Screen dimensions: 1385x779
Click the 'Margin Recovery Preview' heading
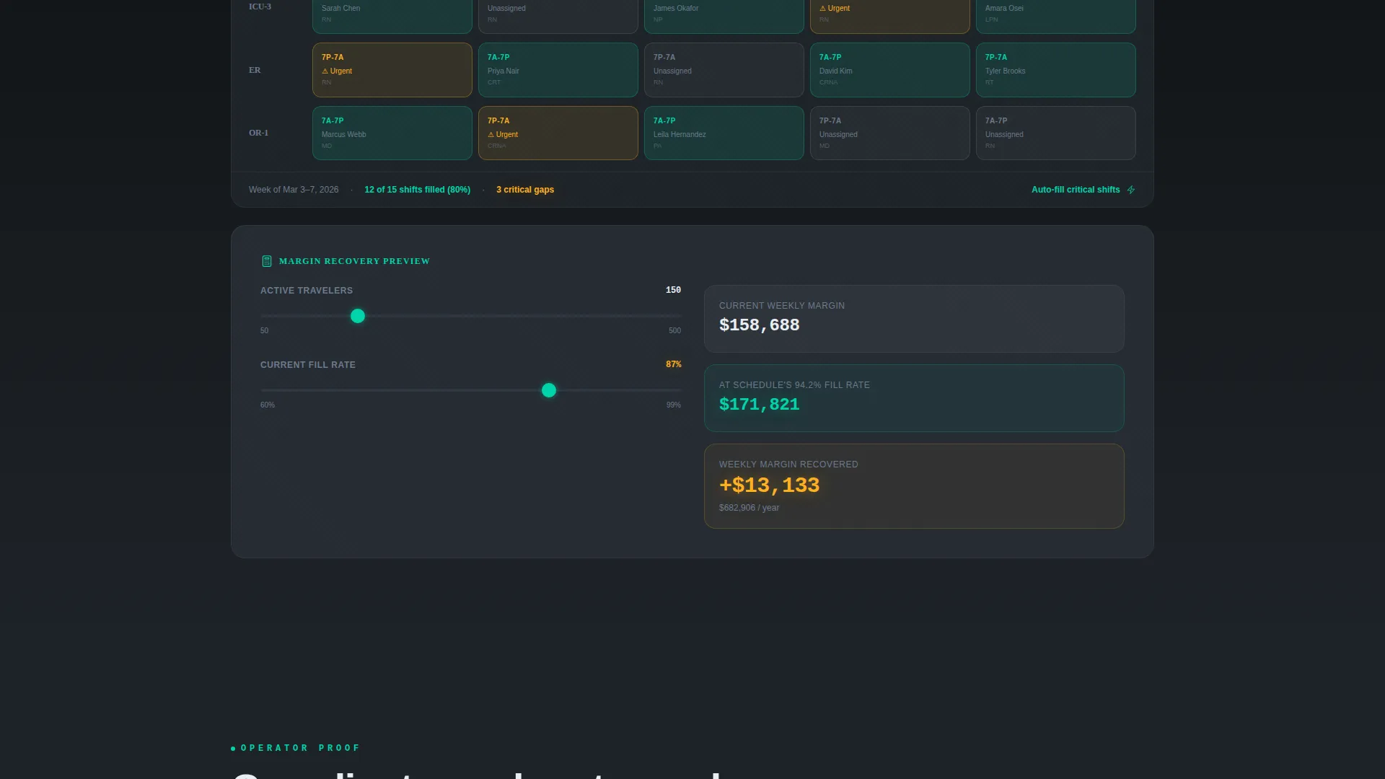point(354,261)
